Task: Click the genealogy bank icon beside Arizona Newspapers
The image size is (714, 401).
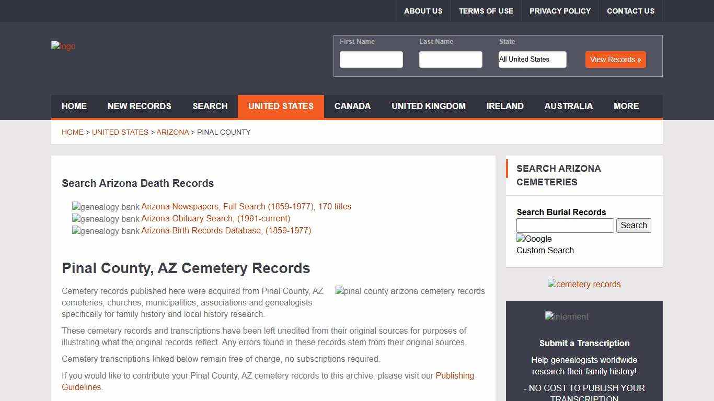Action: pyautogui.click(x=75, y=207)
